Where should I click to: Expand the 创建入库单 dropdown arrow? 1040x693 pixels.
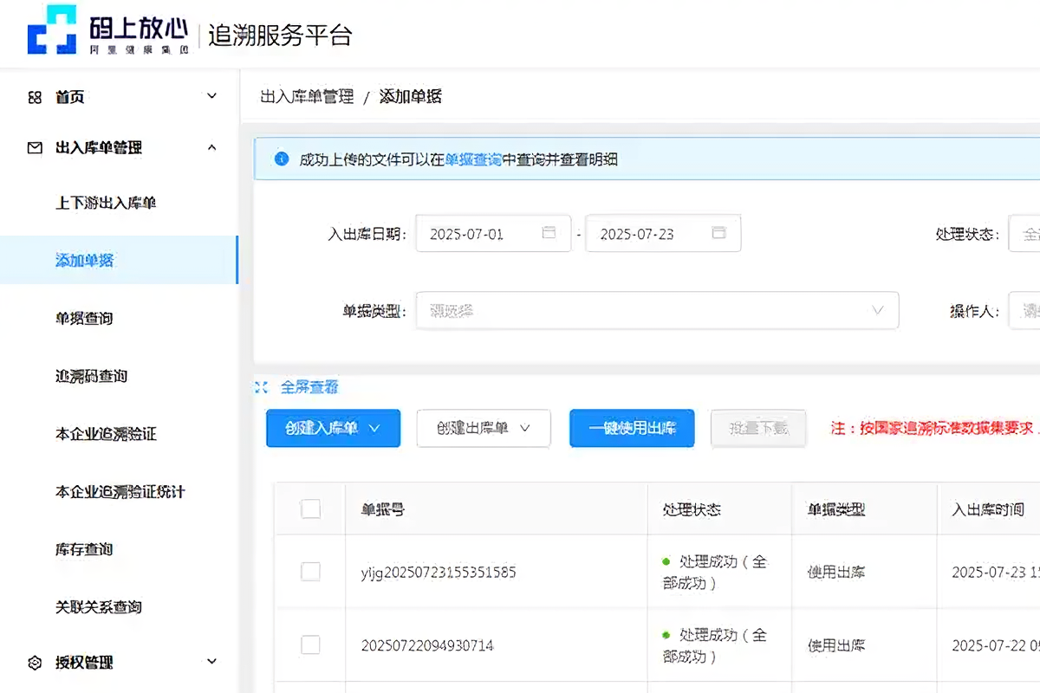click(x=374, y=428)
